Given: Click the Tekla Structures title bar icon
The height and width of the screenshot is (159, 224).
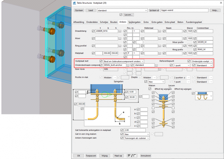Looking at the screenshot, I should click(x=74, y=3).
